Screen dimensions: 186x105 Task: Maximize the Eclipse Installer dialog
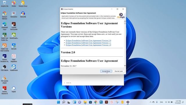coord(117,9)
